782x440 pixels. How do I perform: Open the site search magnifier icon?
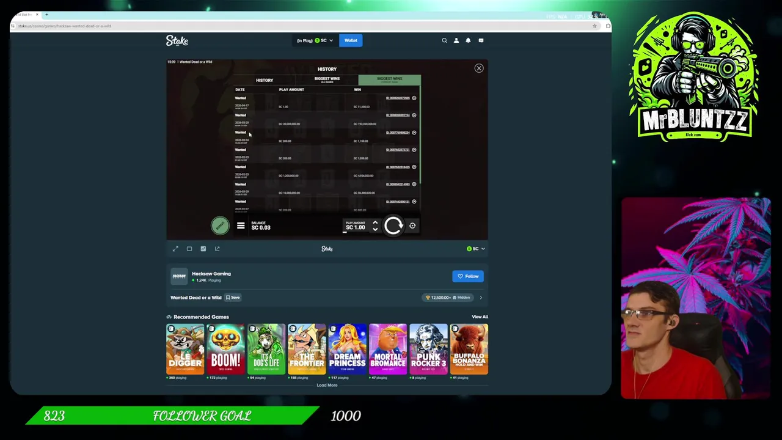coord(445,40)
